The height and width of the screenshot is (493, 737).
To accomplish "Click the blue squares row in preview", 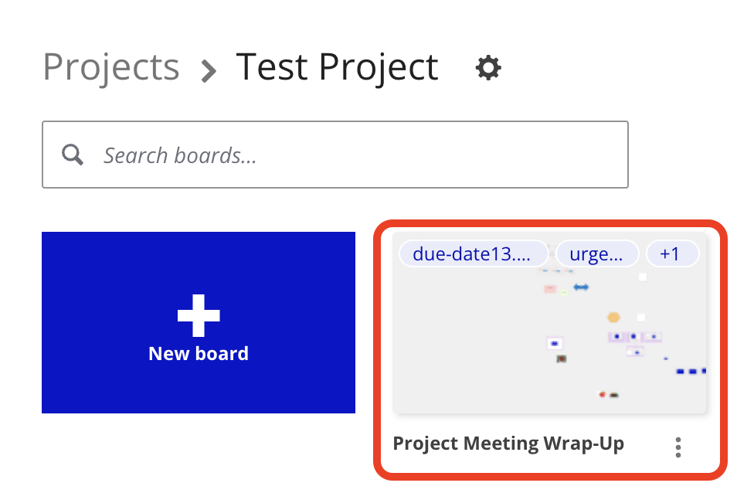I will click(691, 372).
